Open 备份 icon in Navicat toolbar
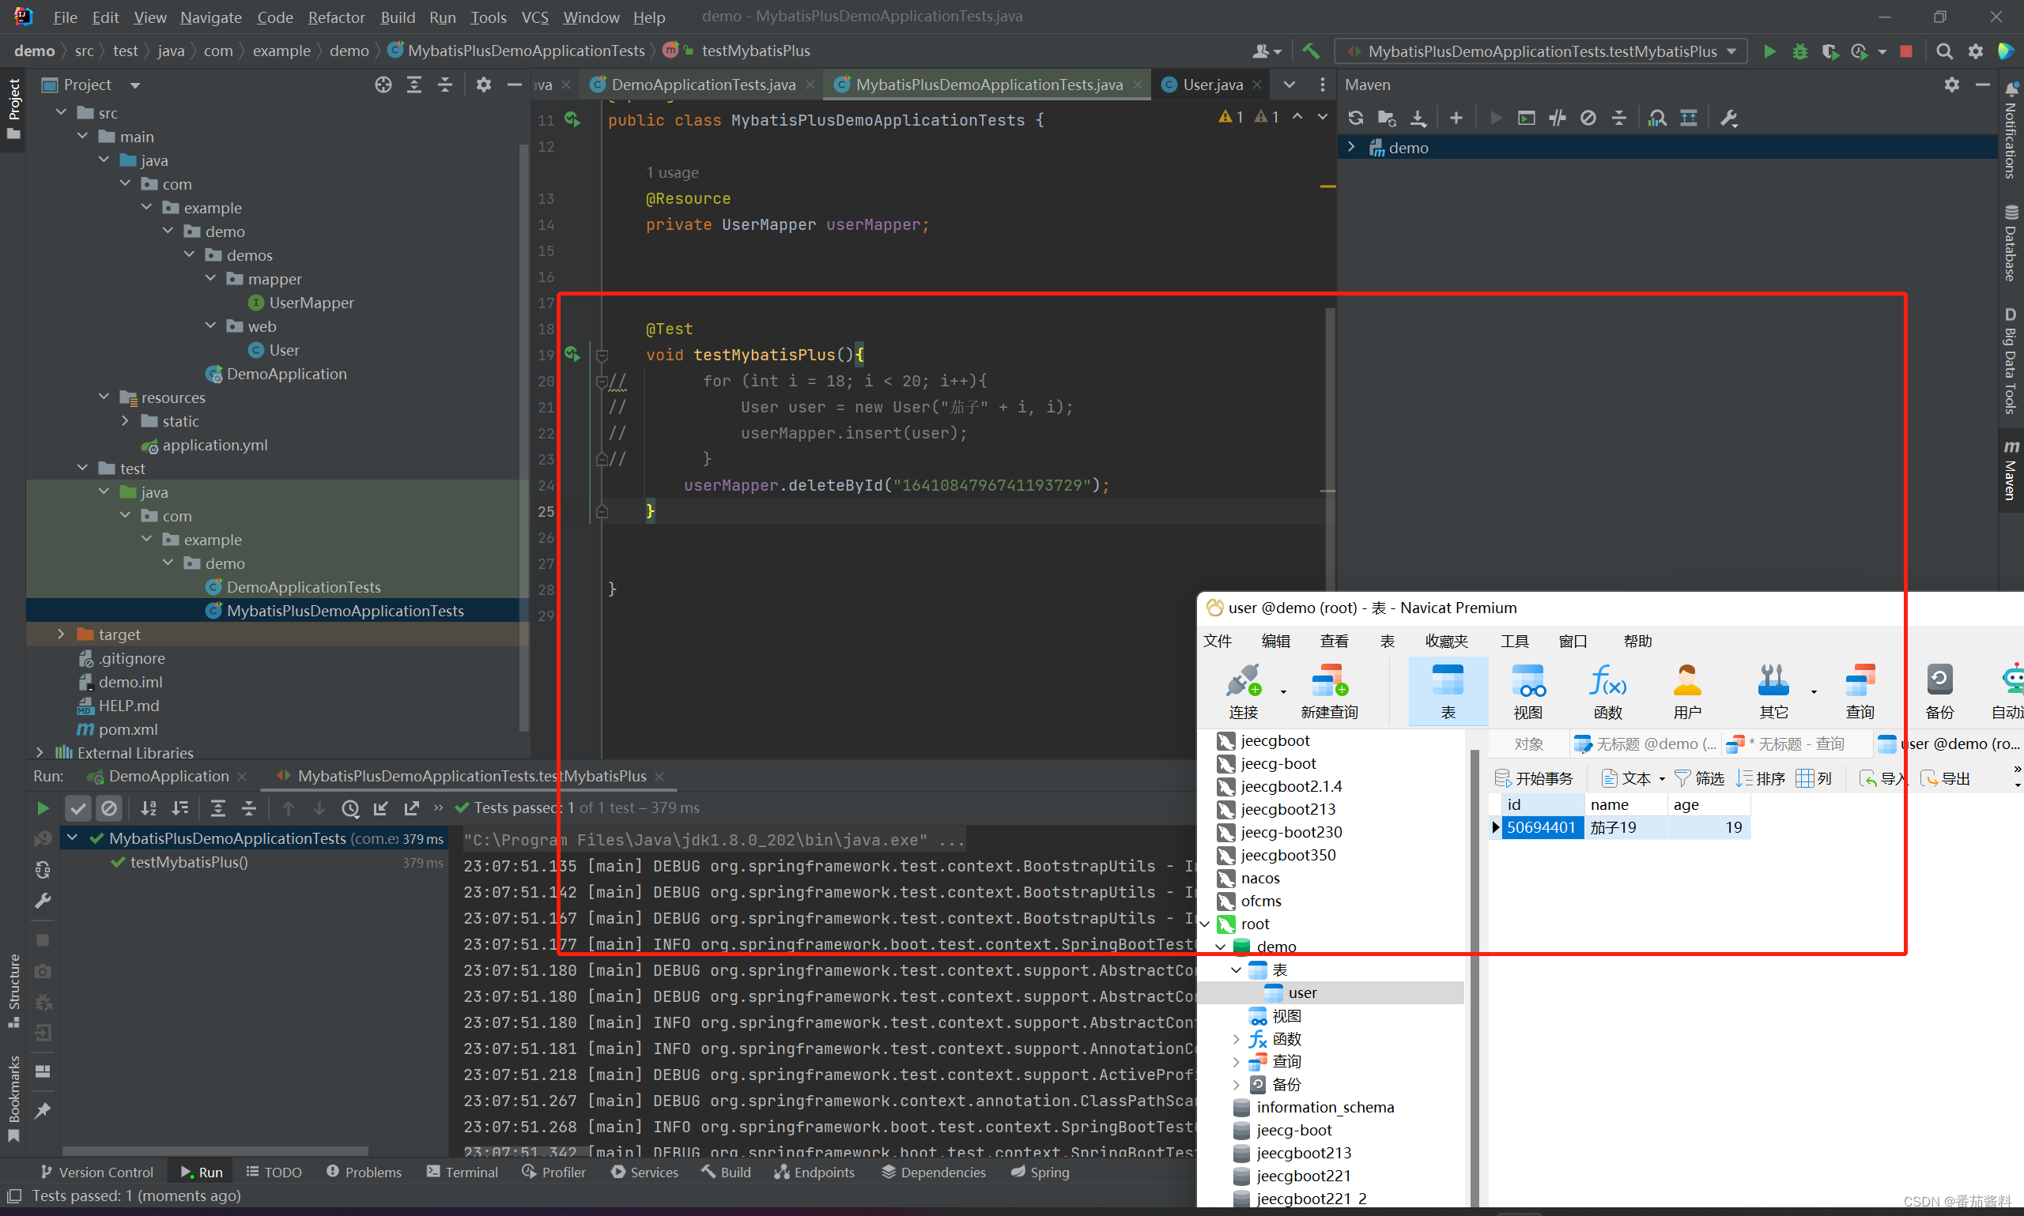The image size is (2024, 1216). [1939, 692]
